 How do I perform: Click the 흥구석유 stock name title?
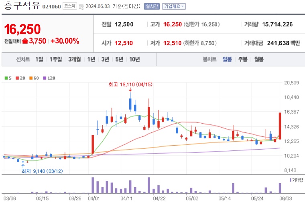click(x=22, y=6)
